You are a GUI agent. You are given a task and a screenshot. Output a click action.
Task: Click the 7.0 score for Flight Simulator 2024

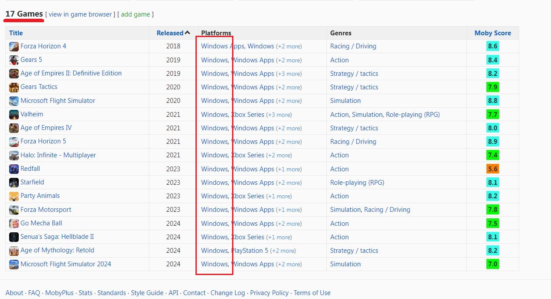click(x=493, y=264)
